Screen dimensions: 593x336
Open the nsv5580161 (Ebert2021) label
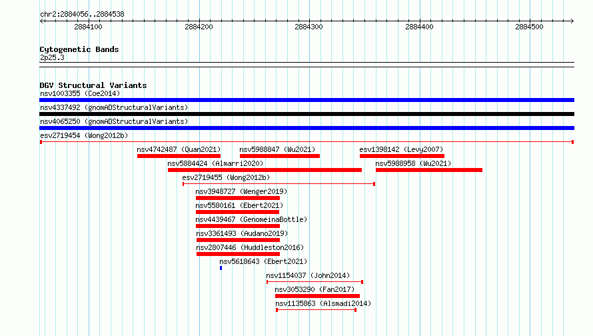(x=239, y=205)
